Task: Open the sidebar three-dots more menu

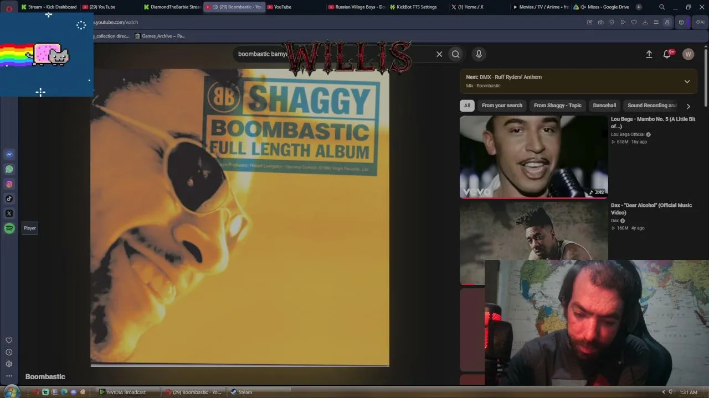Action: pos(9,376)
